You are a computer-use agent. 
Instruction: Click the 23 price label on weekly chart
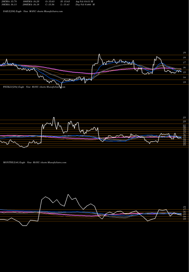(184, 121)
